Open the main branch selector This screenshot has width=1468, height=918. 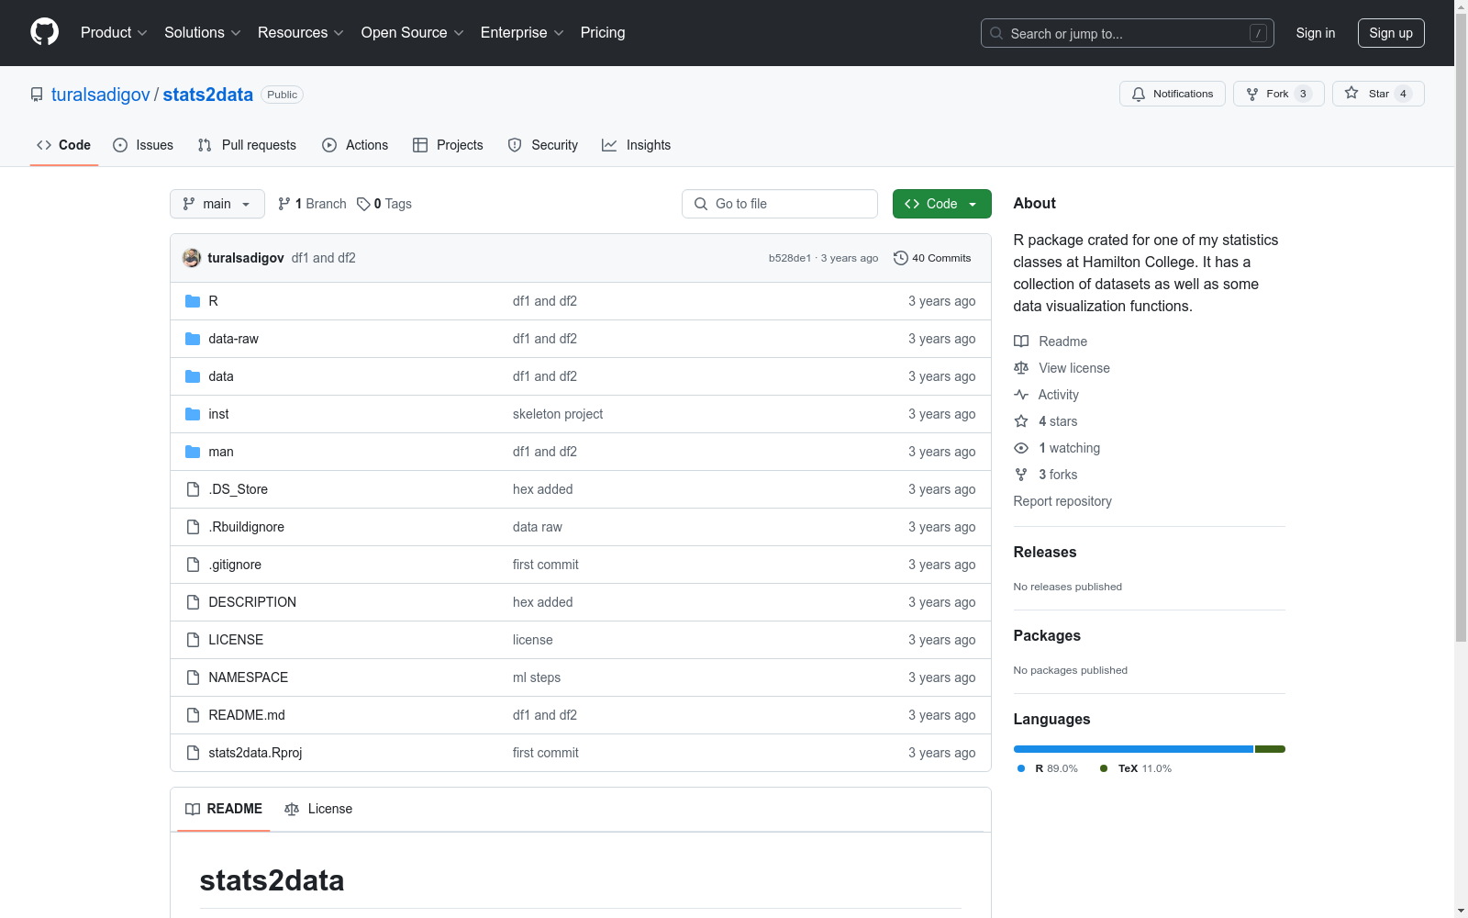coord(217,204)
